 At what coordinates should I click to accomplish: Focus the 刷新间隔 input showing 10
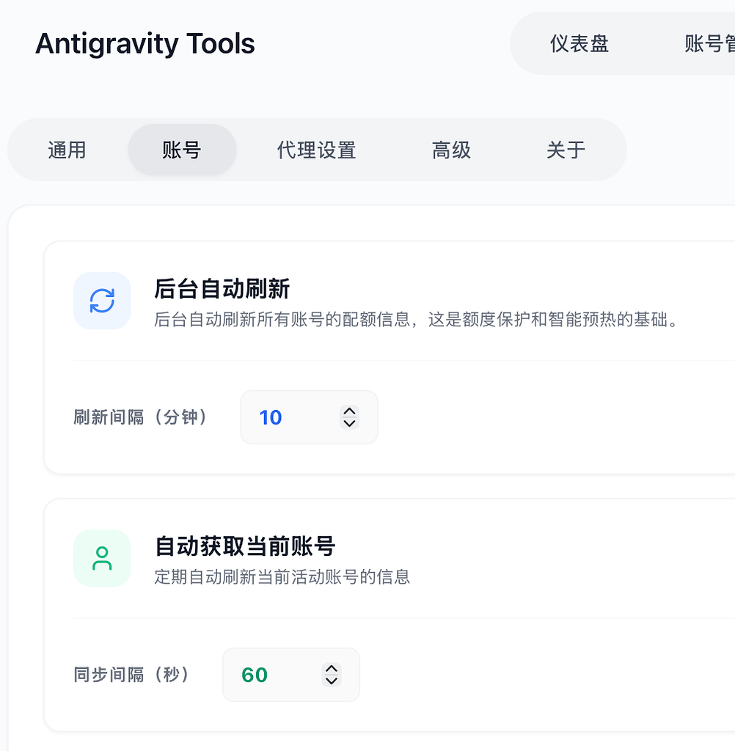pos(309,417)
